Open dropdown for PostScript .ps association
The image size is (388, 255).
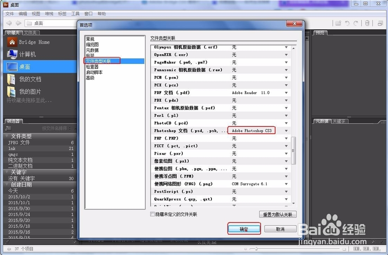coord(286,192)
